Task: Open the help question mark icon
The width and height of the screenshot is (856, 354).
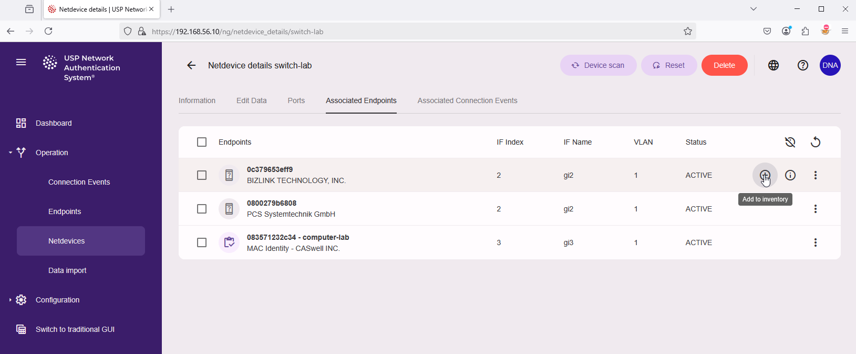Action: tap(802, 65)
